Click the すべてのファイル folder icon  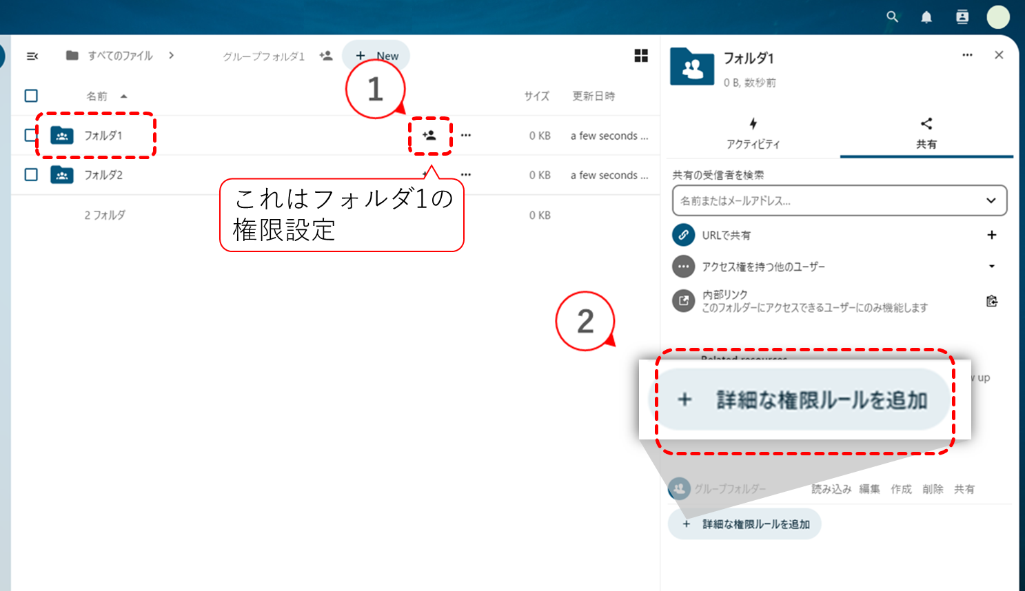(72, 55)
